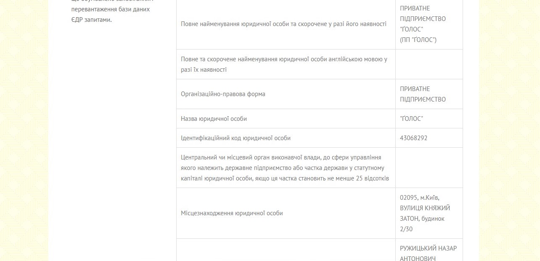
Task: Click the central or local executive authority label
Action: (286, 168)
